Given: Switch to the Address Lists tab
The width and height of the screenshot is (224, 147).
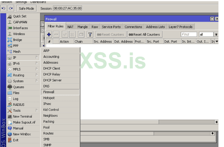Looking at the screenshot, I should click(155, 27).
